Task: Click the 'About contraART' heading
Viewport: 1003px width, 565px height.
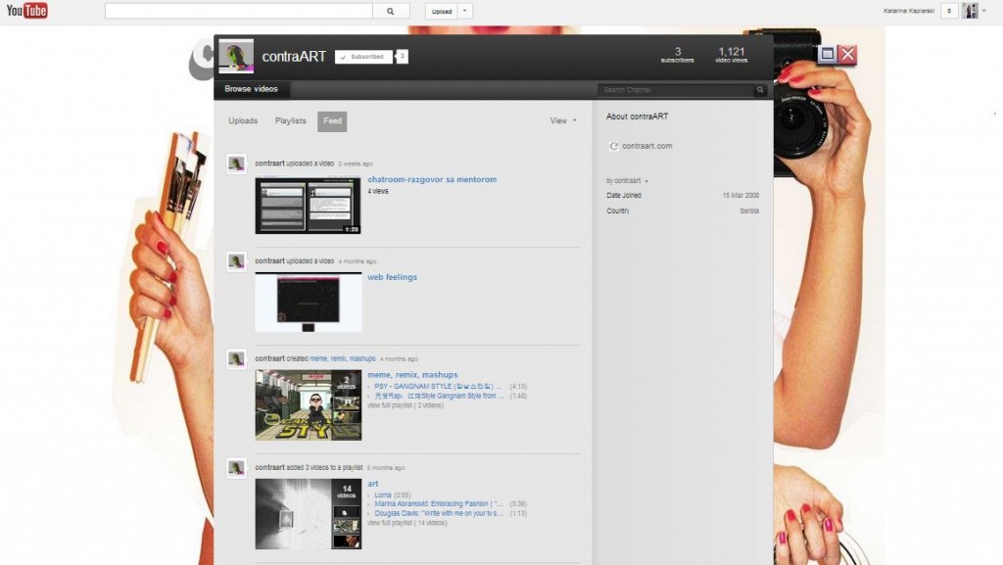Action: 637,117
